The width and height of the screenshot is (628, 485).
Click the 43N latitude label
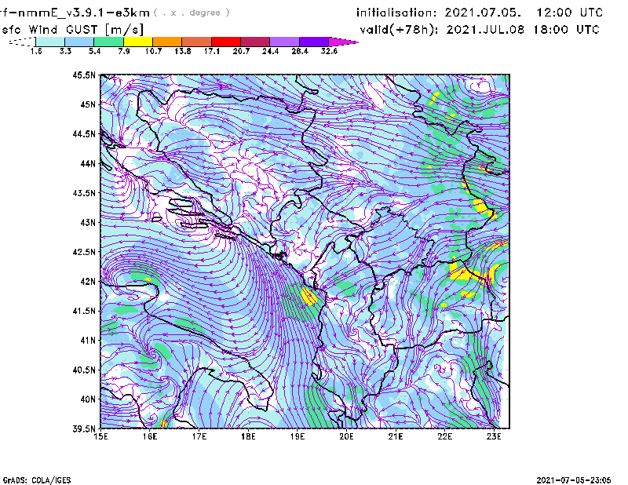click(x=88, y=222)
